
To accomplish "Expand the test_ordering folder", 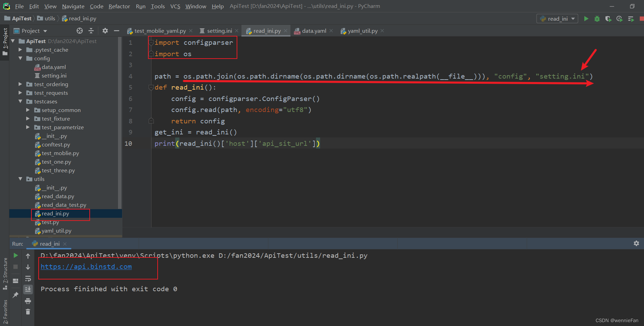I will 20,84.
